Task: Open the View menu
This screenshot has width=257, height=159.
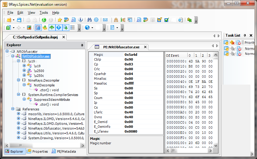Action: tap(31, 13)
